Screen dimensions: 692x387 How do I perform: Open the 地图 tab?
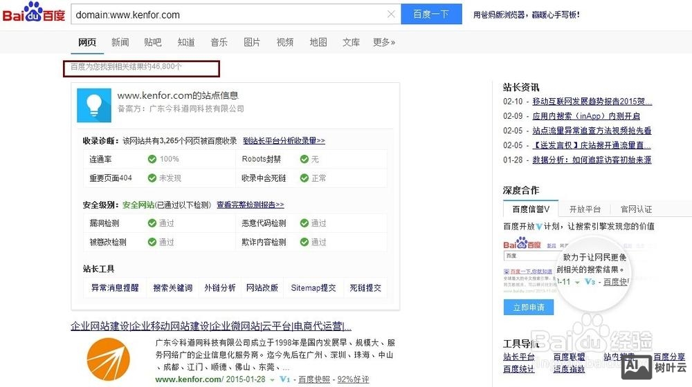click(318, 42)
